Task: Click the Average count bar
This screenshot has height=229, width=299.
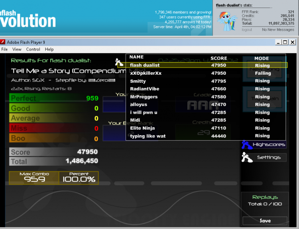Action: click(54, 118)
